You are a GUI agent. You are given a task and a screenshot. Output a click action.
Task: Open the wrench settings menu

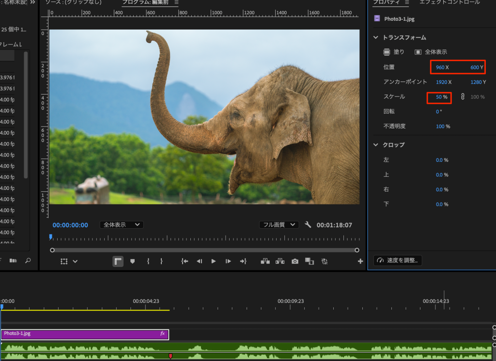pyautogui.click(x=308, y=225)
